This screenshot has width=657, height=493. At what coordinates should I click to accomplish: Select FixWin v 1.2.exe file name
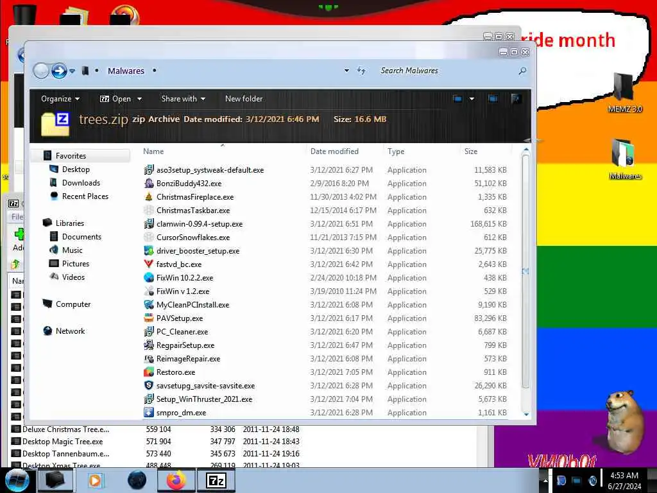pos(183,291)
